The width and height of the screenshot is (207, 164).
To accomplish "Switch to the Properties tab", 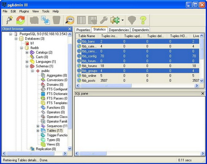I will pyautogui.click(x=83, y=30).
